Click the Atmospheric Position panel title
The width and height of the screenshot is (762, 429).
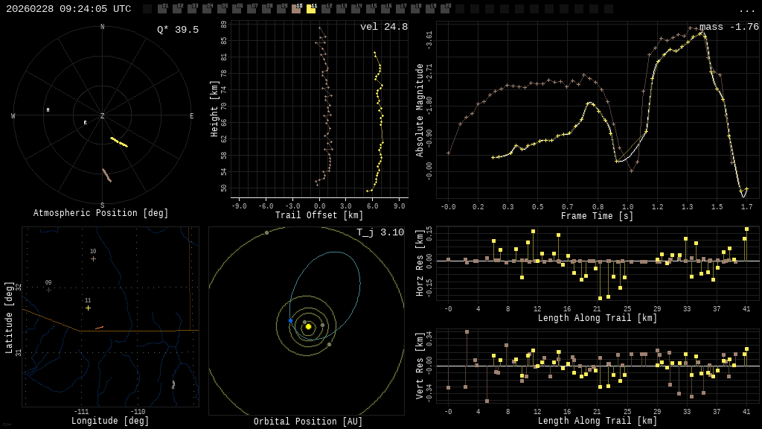101,214
